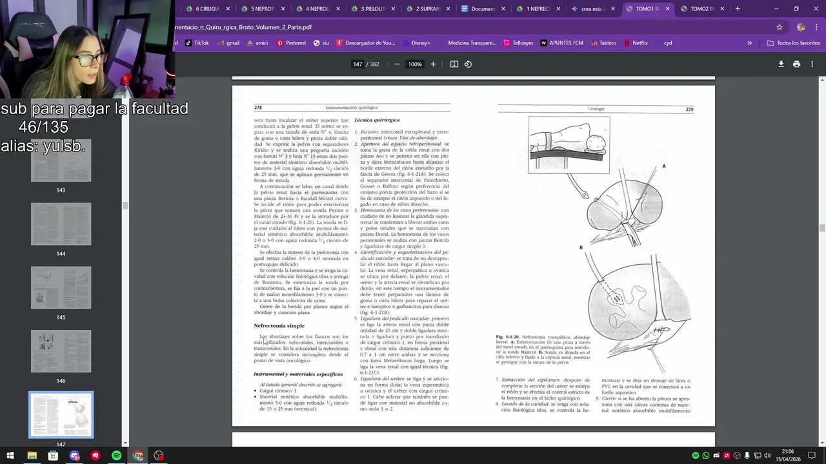
Task: Select page 146 thumbnail
Action: [61, 351]
